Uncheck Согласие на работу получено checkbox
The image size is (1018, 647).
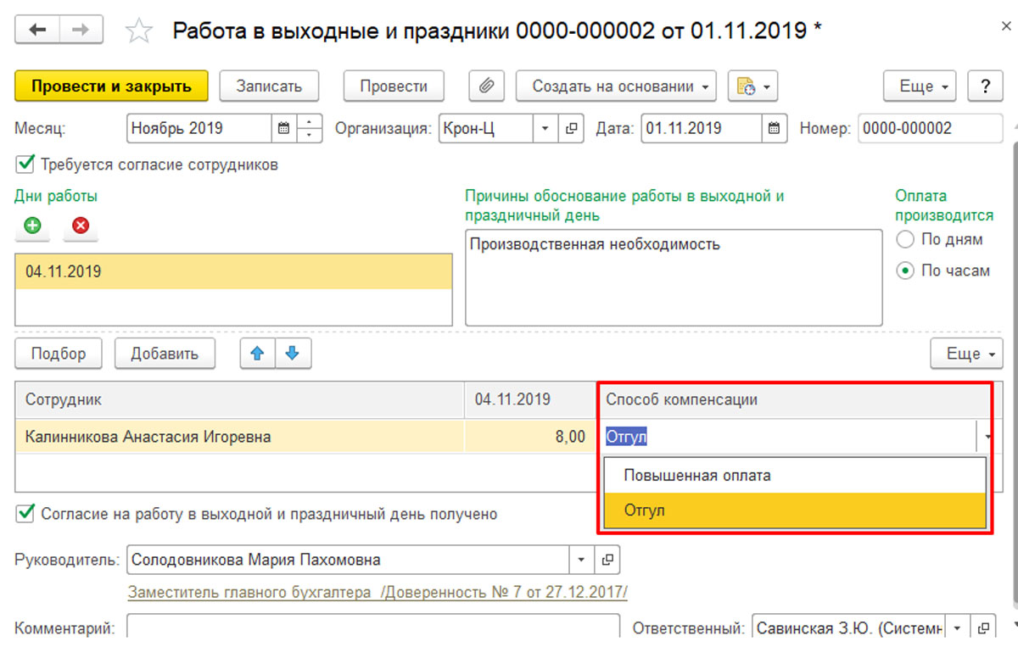click(x=25, y=513)
